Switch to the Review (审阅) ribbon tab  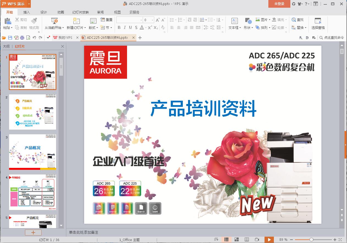(x=100, y=12)
